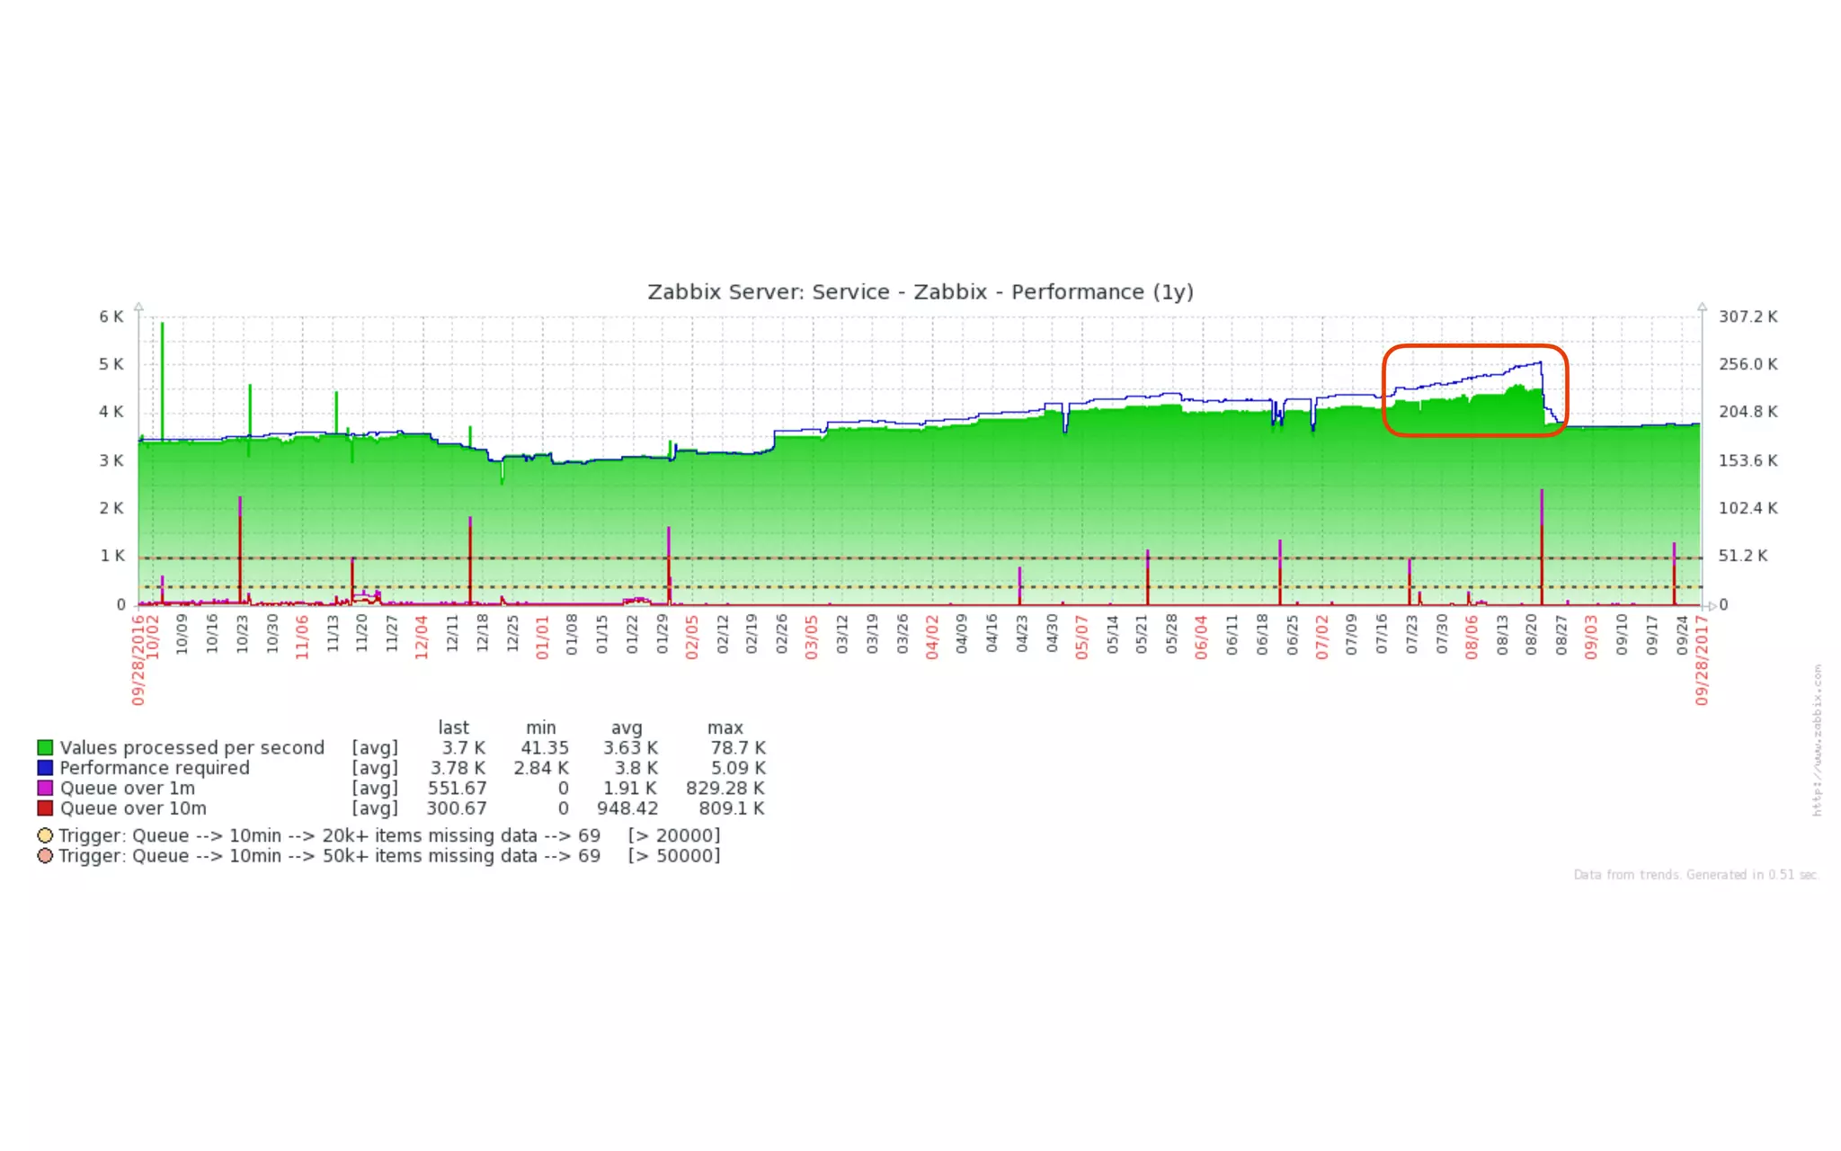Screen dimensions: 1841x1151
Task: Click the red-outlined highlighted graph region
Action: point(1474,390)
